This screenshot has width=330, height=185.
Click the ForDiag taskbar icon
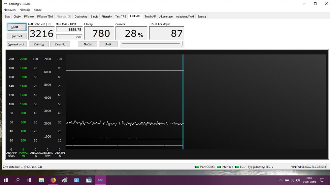click(101, 180)
